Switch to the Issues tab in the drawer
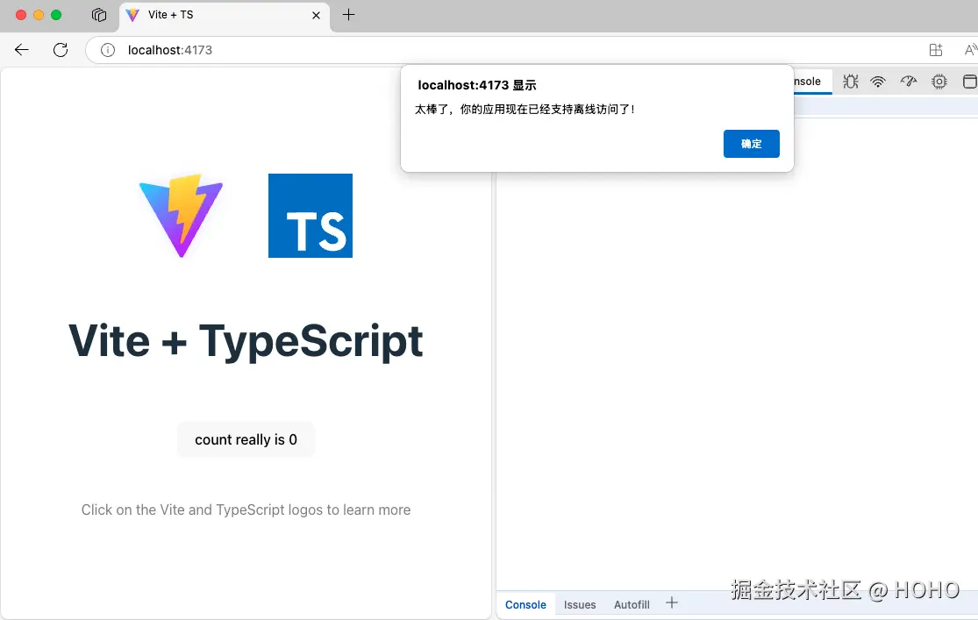978x620 pixels. (x=580, y=604)
